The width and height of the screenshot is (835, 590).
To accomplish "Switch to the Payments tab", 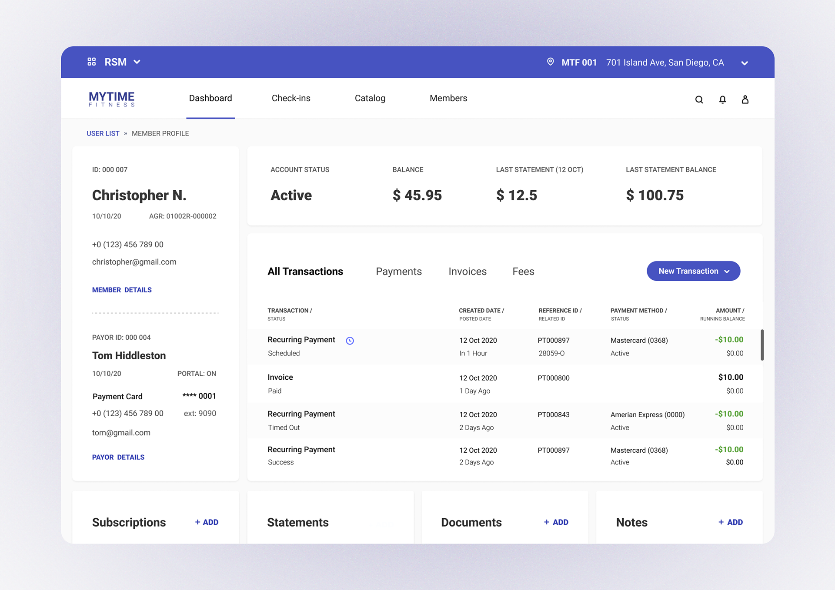I will pyautogui.click(x=399, y=272).
